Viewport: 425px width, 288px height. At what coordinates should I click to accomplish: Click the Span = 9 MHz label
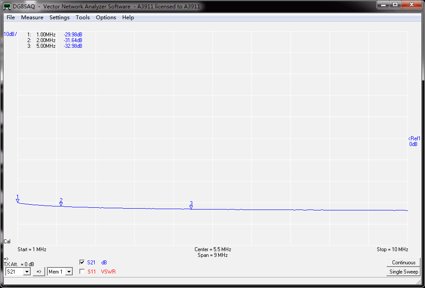pos(213,255)
